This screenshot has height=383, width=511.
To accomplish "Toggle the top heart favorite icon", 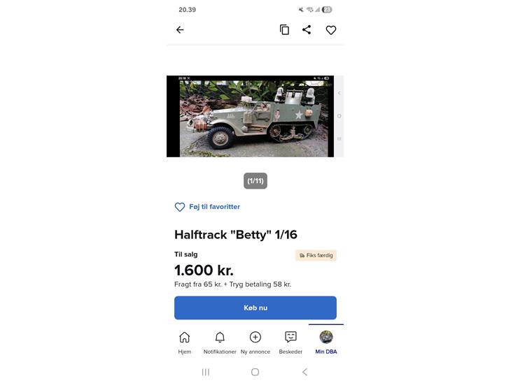I will (x=331, y=30).
